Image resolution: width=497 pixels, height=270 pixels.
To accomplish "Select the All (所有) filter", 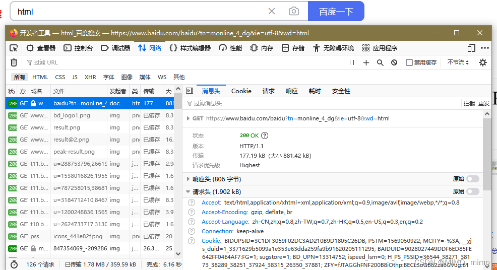I will pos(19,77).
